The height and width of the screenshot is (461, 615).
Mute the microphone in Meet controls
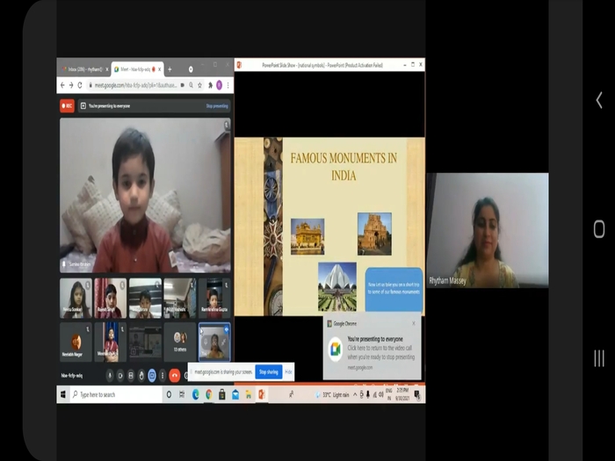click(x=110, y=376)
